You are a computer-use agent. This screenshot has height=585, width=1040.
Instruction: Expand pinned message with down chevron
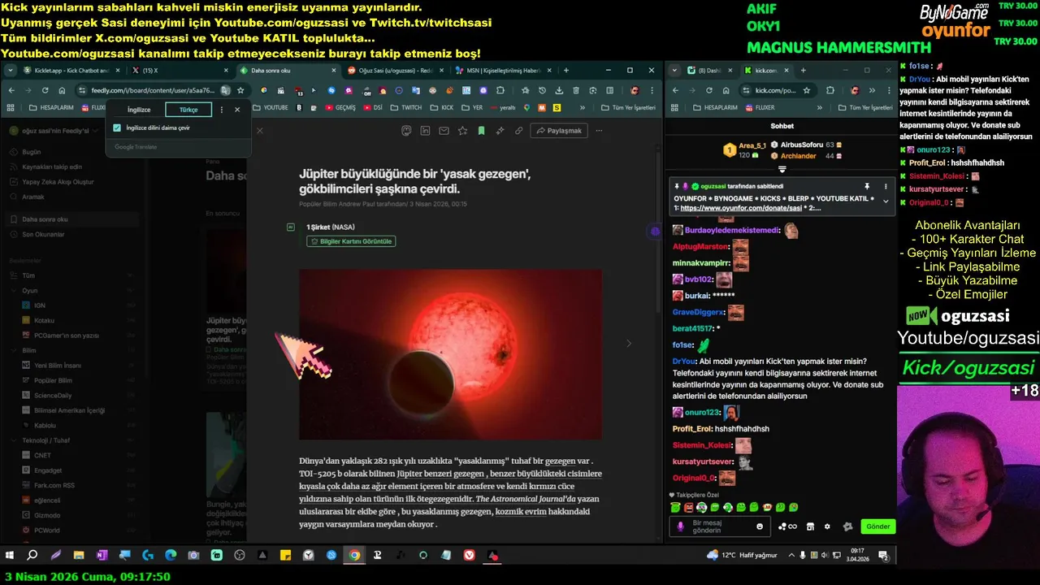[x=886, y=201]
